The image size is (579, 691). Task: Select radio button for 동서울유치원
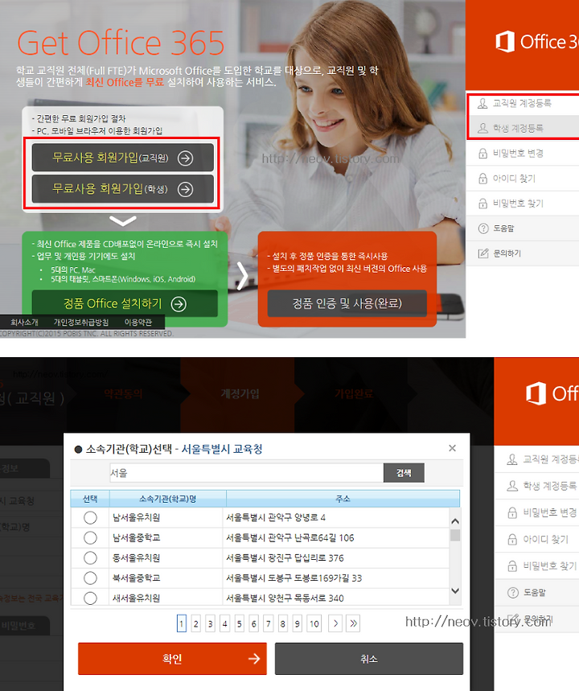click(x=90, y=558)
